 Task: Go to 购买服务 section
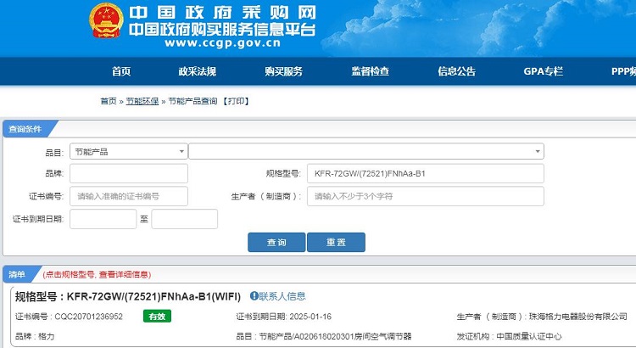283,71
